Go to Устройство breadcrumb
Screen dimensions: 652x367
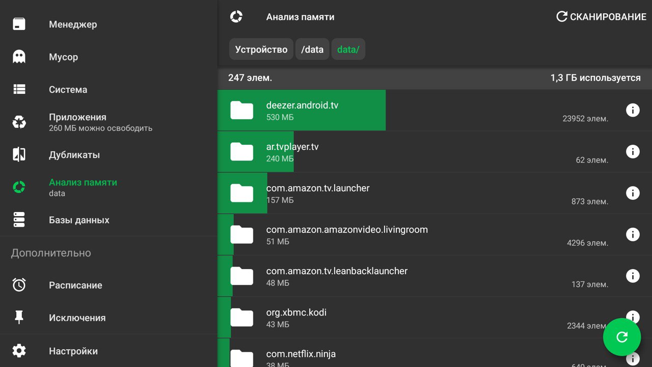pos(261,49)
